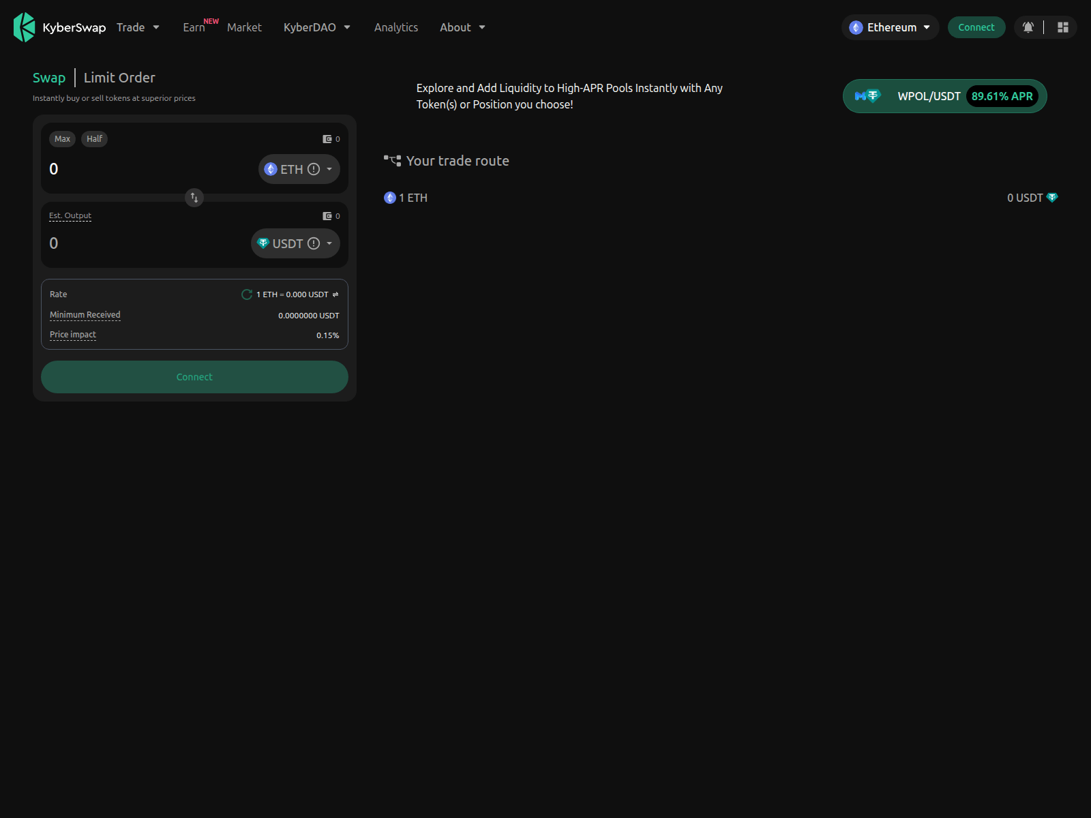Image resolution: width=1091 pixels, height=818 pixels.
Task: Click the Est. Output amount field
Action: pos(147,243)
